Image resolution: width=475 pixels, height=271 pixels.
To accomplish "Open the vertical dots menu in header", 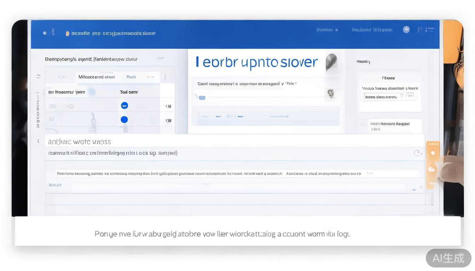I will click(53, 33).
